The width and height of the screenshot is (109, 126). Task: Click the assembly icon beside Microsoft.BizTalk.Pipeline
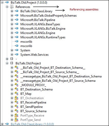17,20
